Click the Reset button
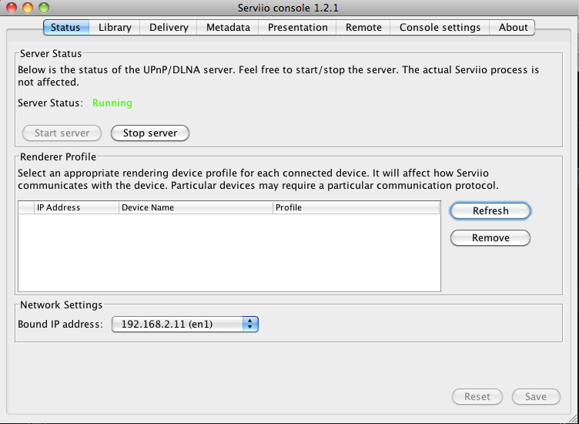Viewport: 579px width, 424px height. pos(477,396)
